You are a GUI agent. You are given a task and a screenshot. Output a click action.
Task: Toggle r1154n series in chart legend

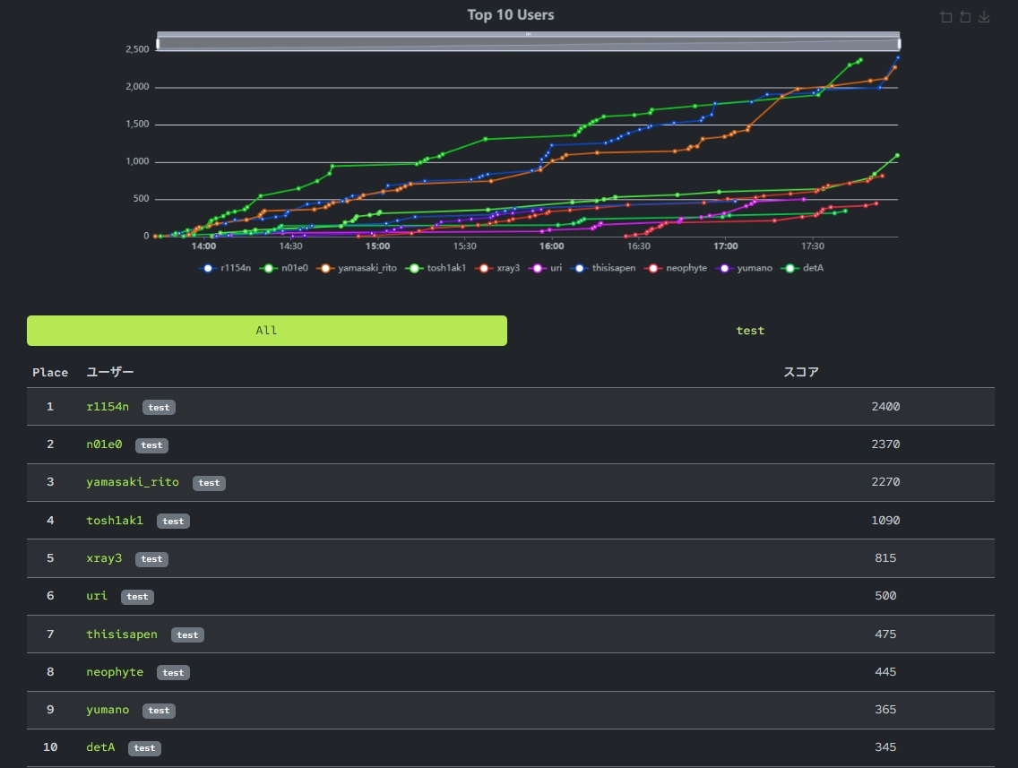pyautogui.click(x=225, y=268)
